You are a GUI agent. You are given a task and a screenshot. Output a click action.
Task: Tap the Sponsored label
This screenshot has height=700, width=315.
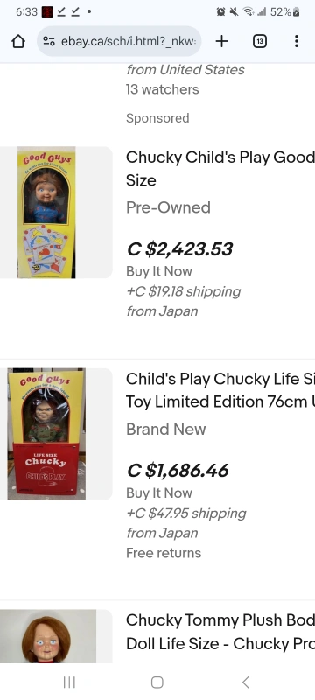point(157,118)
